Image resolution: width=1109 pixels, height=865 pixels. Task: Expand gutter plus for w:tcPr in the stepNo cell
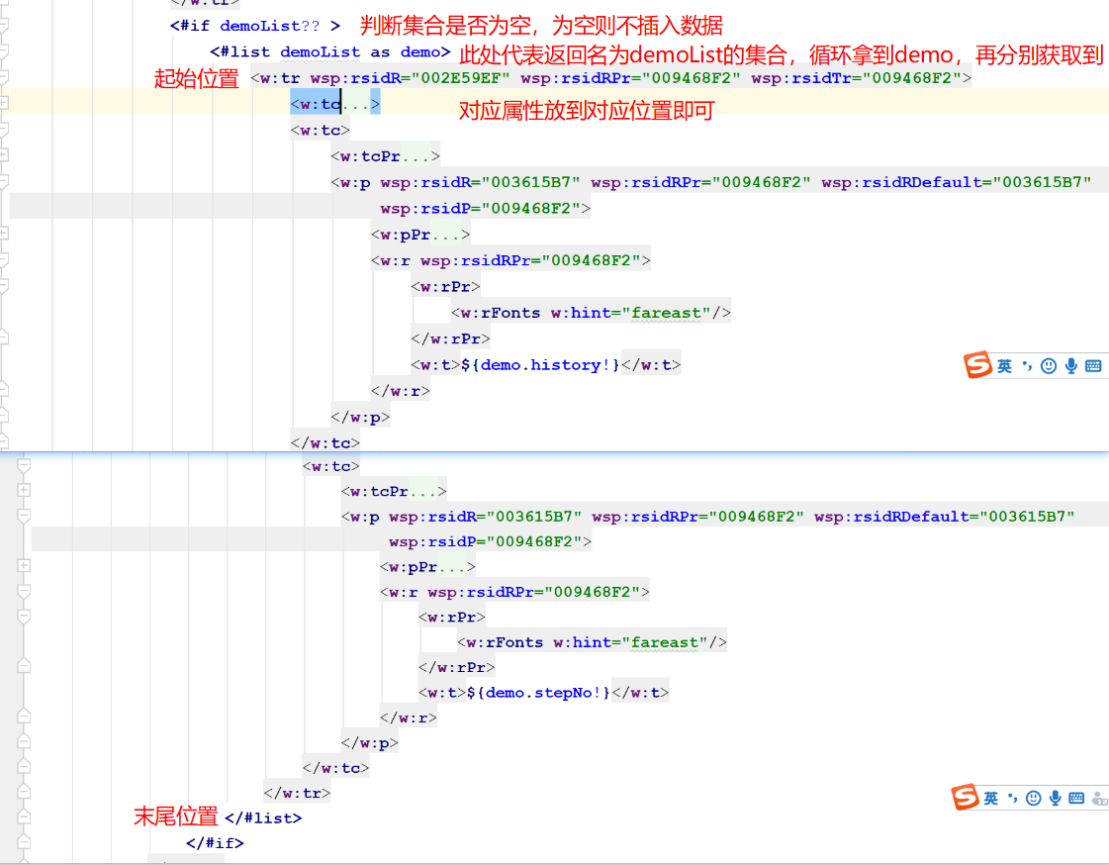pos(24,490)
